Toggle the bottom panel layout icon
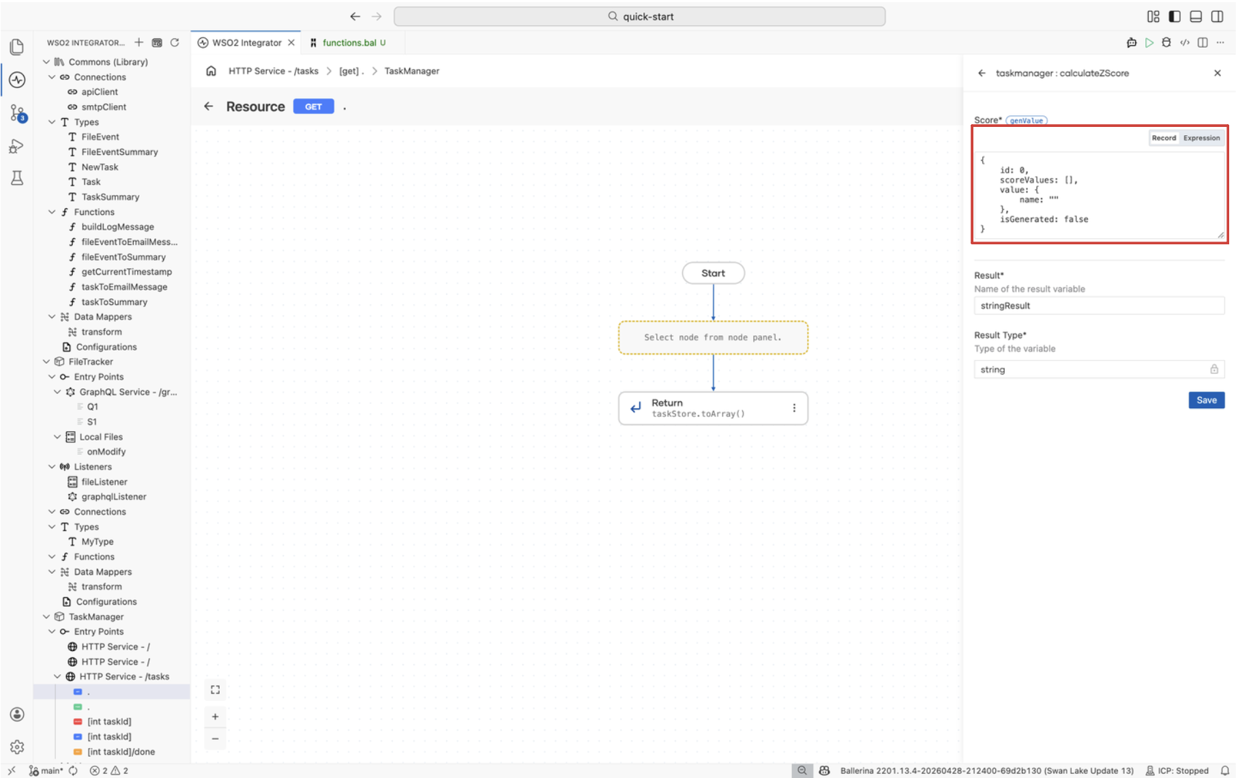The width and height of the screenshot is (1236, 778). (x=1196, y=16)
